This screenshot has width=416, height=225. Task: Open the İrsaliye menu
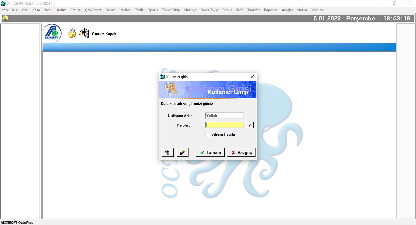(x=125, y=10)
